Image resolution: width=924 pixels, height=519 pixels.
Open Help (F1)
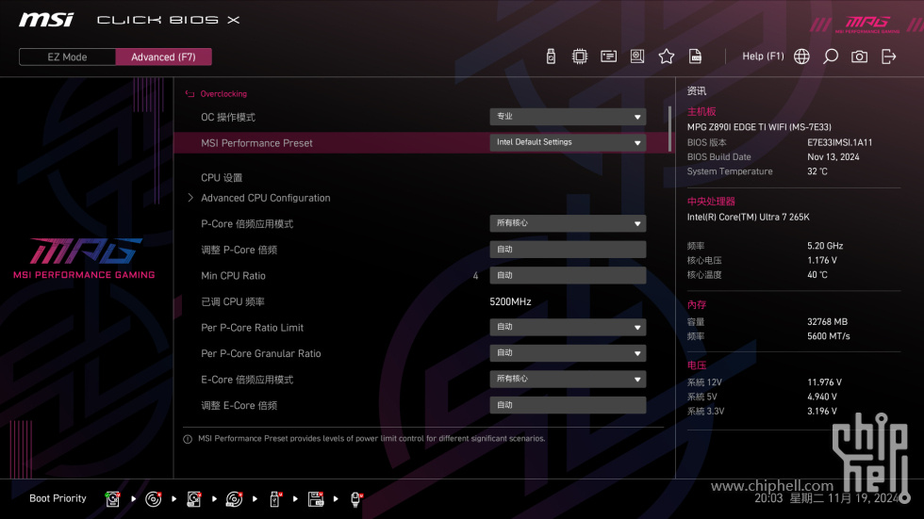[763, 57]
